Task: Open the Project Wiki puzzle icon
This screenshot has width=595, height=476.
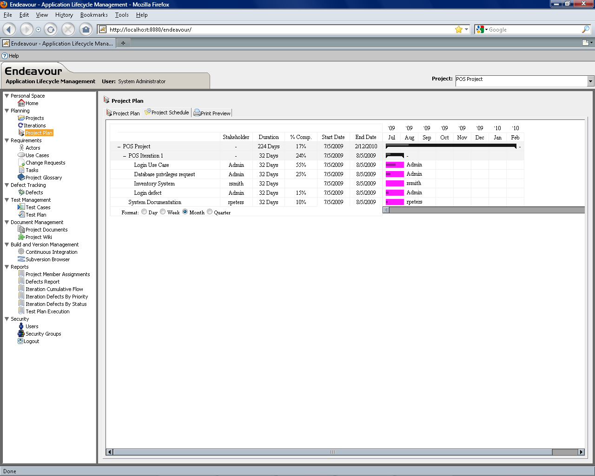Action: [21, 237]
